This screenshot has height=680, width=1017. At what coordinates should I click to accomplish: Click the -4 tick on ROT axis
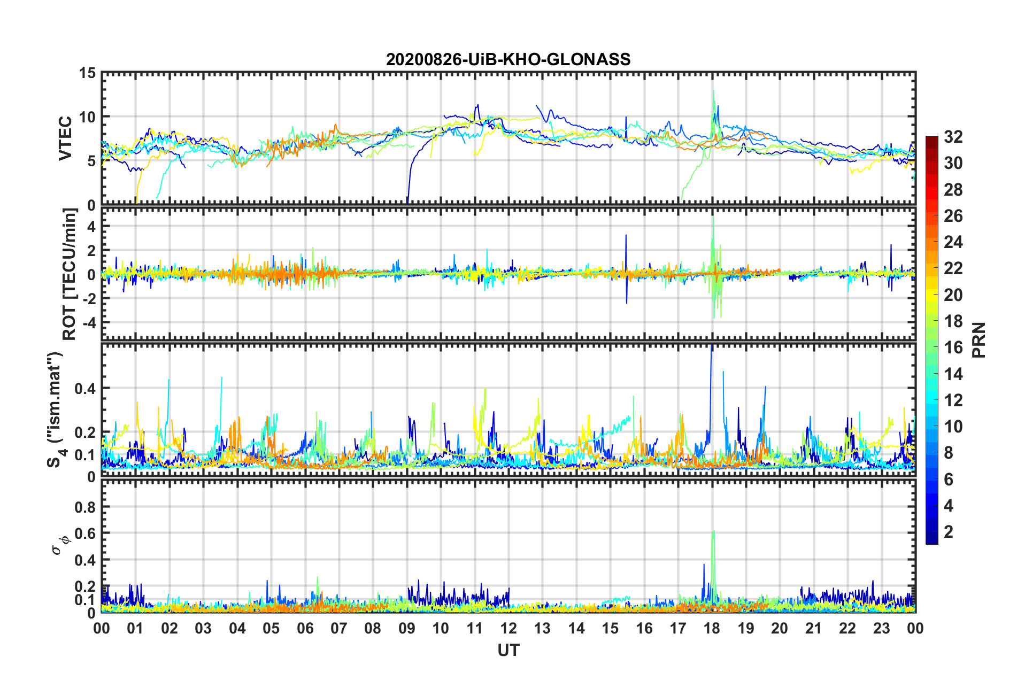(89, 323)
